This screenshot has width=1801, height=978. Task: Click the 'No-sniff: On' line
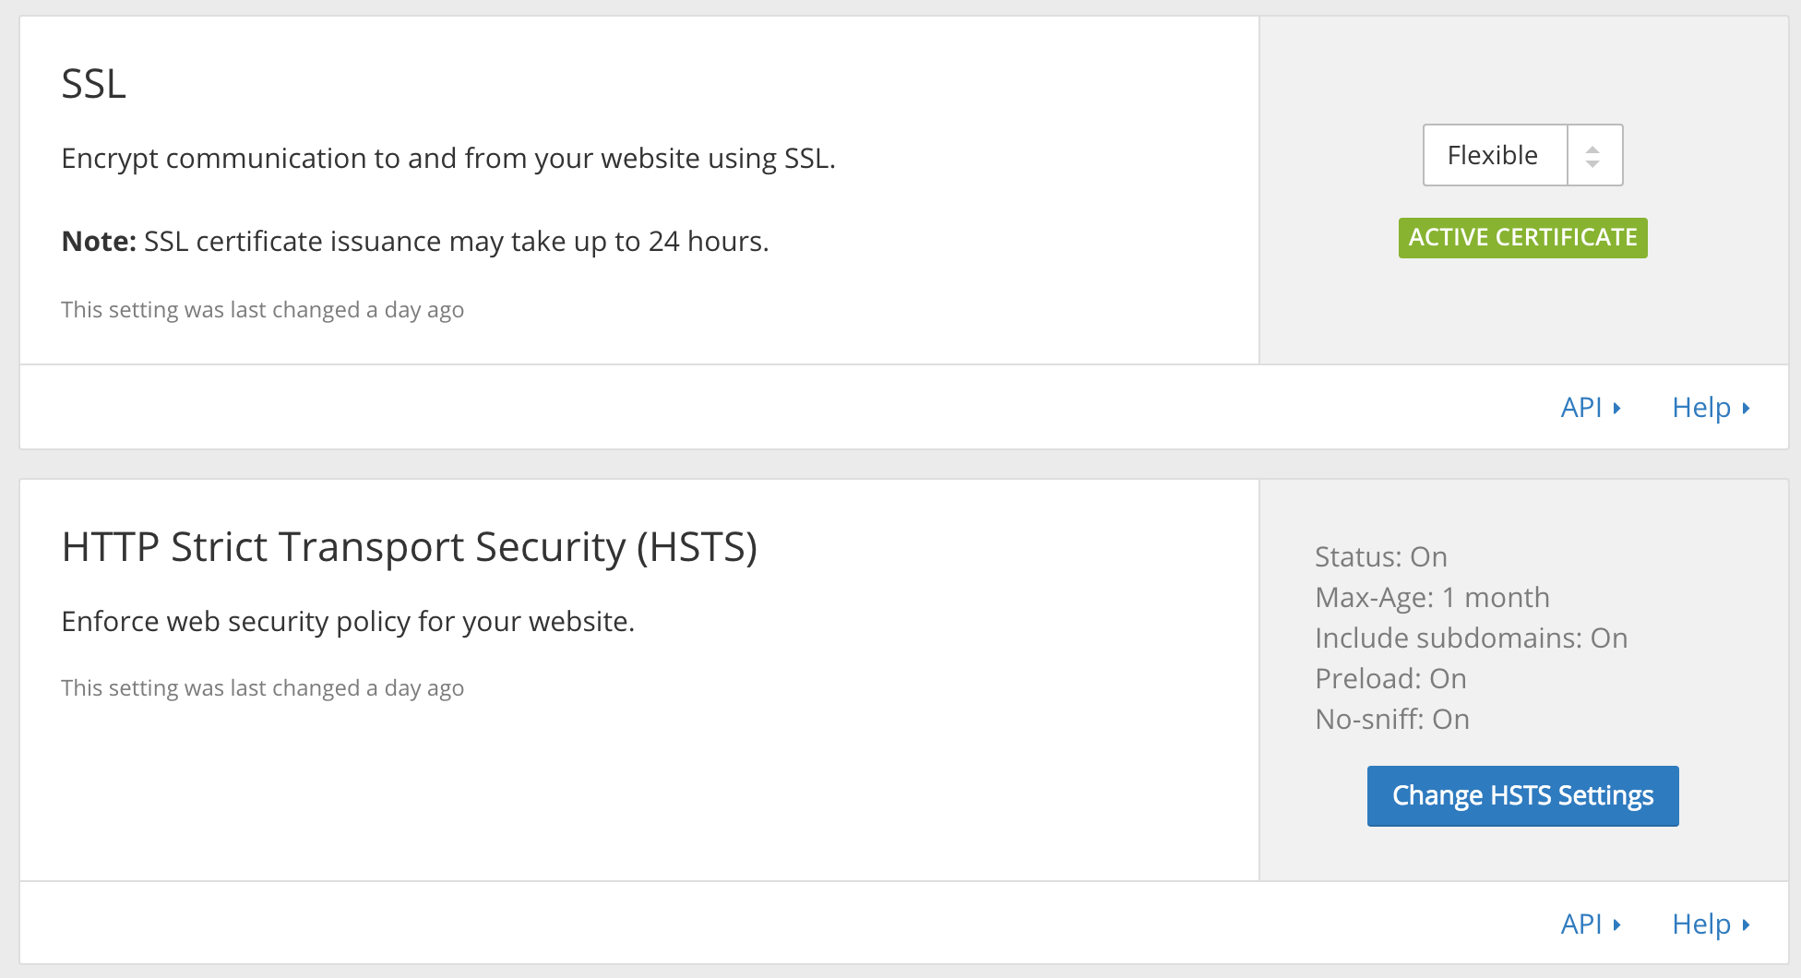[1391, 720]
